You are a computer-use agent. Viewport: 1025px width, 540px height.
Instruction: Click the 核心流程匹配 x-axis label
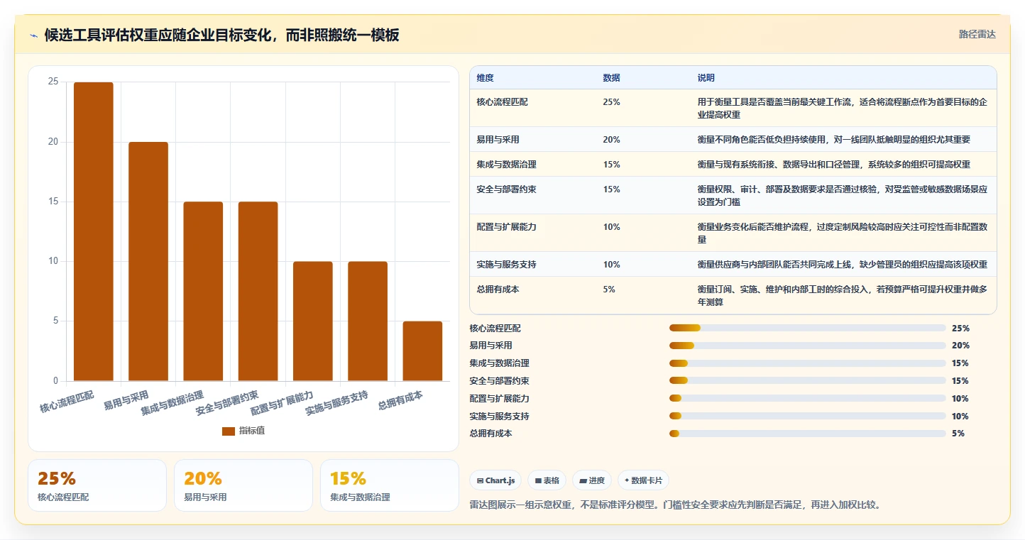coord(67,401)
